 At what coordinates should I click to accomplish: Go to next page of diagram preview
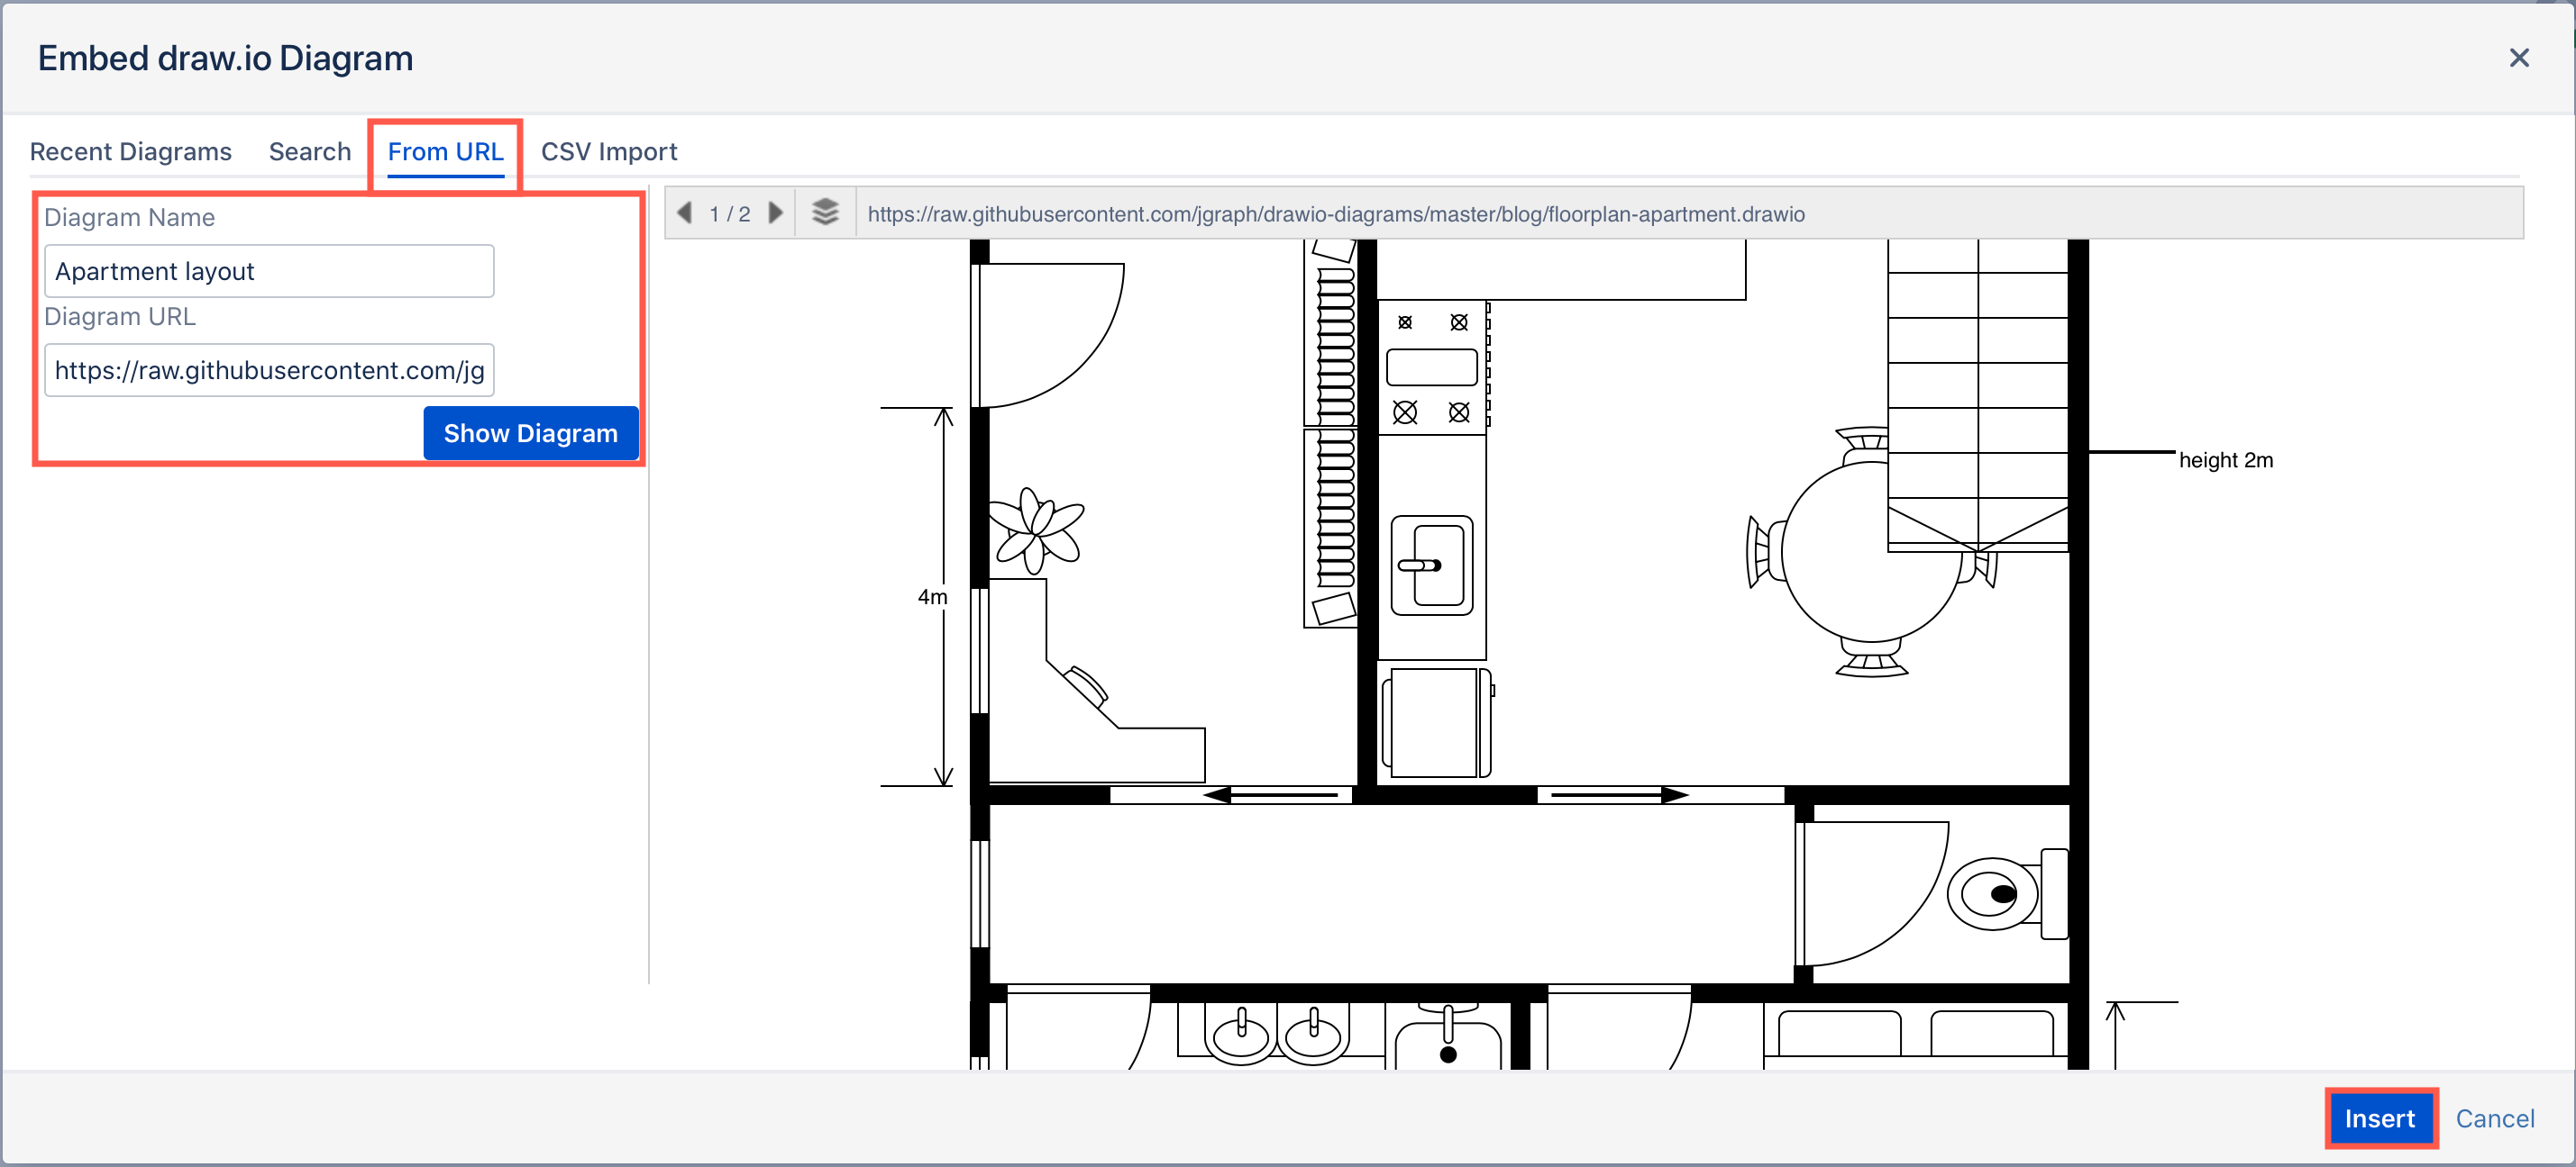776,213
